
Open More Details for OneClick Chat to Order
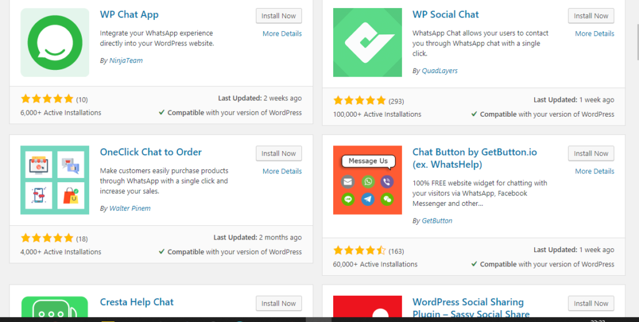click(281, 171)
